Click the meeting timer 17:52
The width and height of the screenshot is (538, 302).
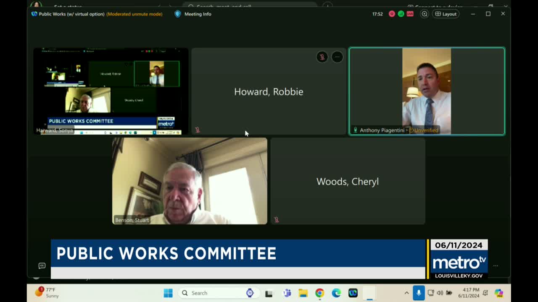[x=377, y=14]
